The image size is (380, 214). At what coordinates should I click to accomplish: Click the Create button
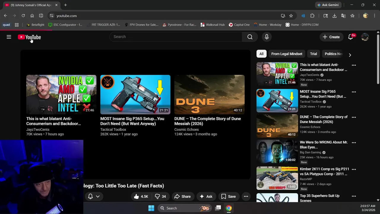(331, 37)
